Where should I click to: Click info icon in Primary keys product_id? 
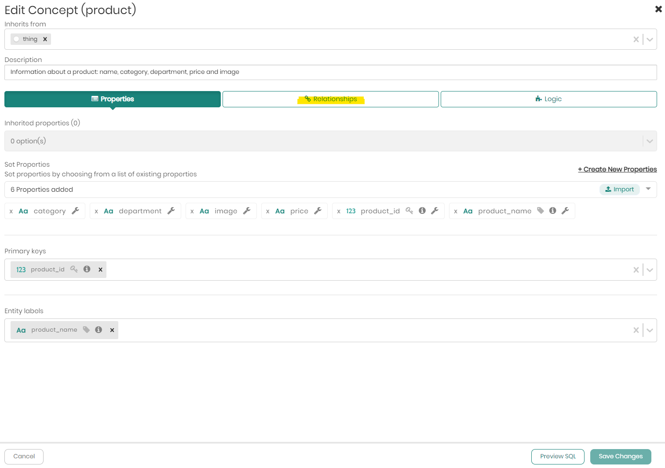(87, 269)
